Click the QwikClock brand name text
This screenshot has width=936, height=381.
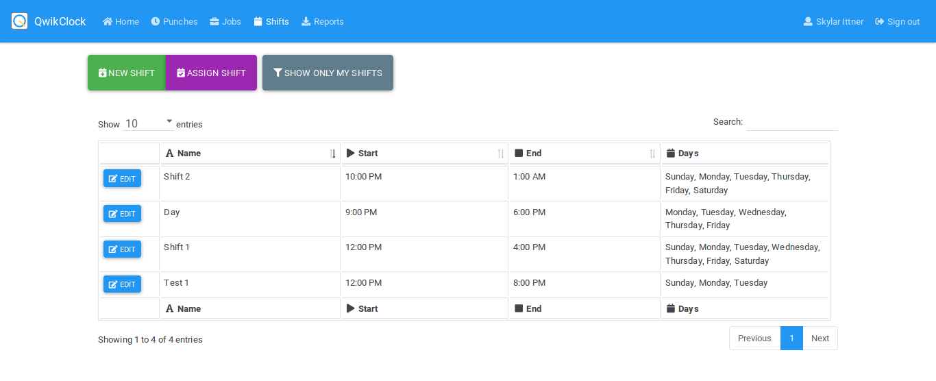pyautogui.click(x=60, y=21)
